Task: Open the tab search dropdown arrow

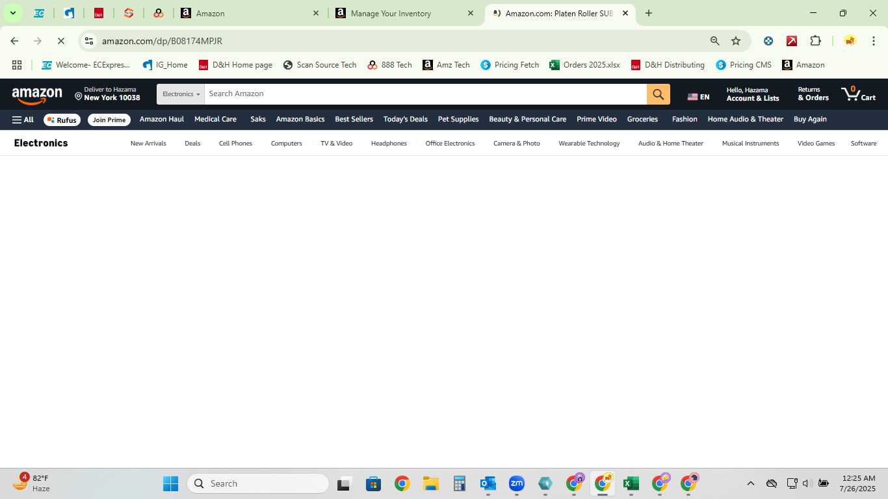Action: [x=12, y=13]
